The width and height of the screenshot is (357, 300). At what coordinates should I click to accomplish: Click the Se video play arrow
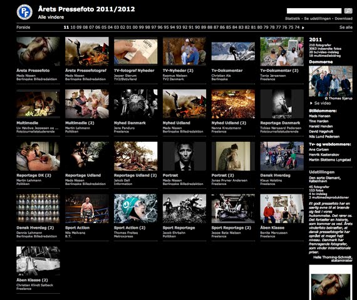[311, 103]
